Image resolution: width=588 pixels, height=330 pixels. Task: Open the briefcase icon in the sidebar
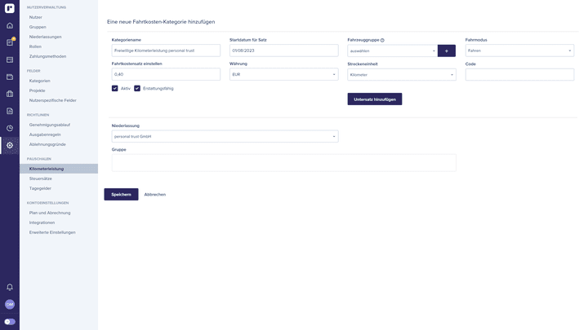(10, 94)
